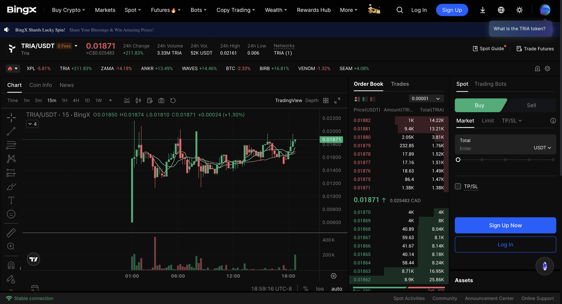The height and width of the screenshot is (304, 562).
Task: Click the Sell button
Action: coord(531,105)
